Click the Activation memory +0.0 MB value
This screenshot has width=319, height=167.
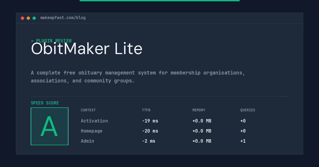pyautogui.click(x=202, y=121)
